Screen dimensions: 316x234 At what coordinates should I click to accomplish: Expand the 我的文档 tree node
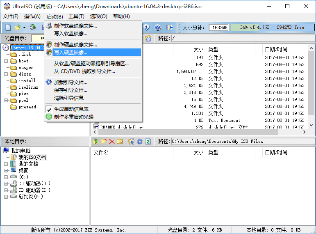(x=6, y=164)
